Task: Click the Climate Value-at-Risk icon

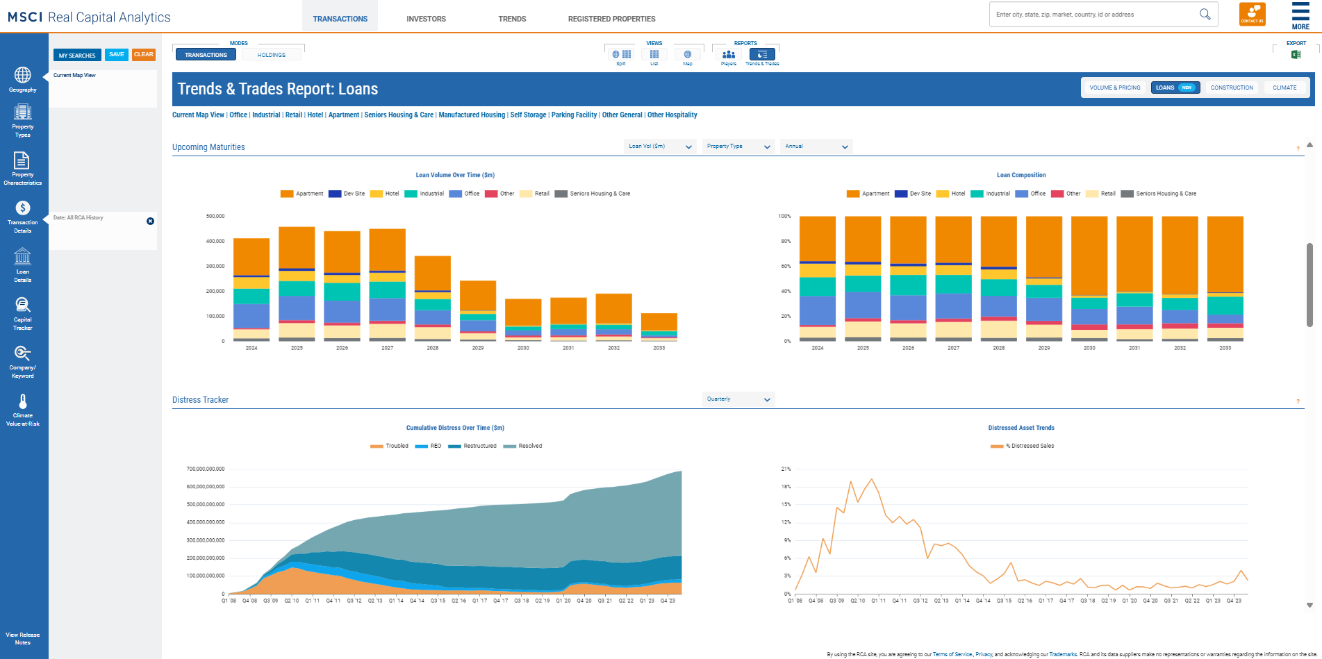Action: (x=23, y=405)
